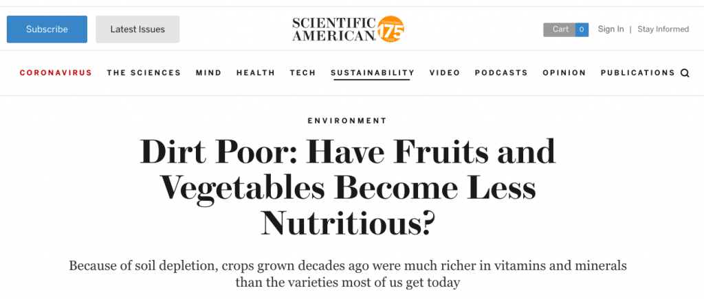704x299 pixels.
Task: Click the Scientific American logo
Action: tap(333, 29)
